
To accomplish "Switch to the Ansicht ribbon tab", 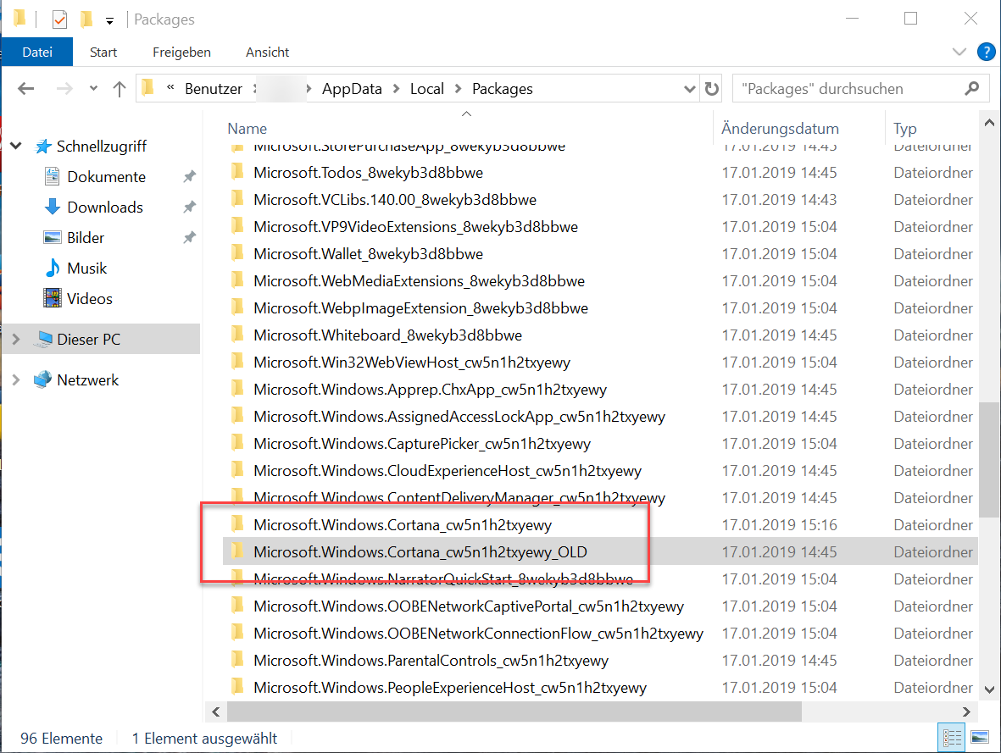I will 268,53.
